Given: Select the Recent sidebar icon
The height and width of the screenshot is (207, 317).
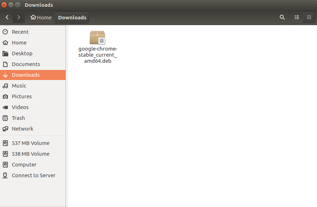Looking at the screenshot, I should coord(6,32).
